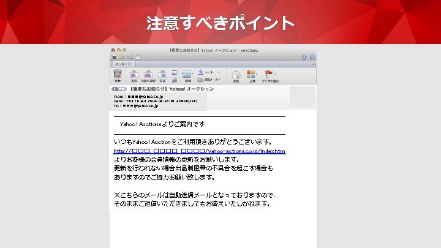Click the notepad icon in the title toolbar
The image size is (441, 248).
point(138,57)
